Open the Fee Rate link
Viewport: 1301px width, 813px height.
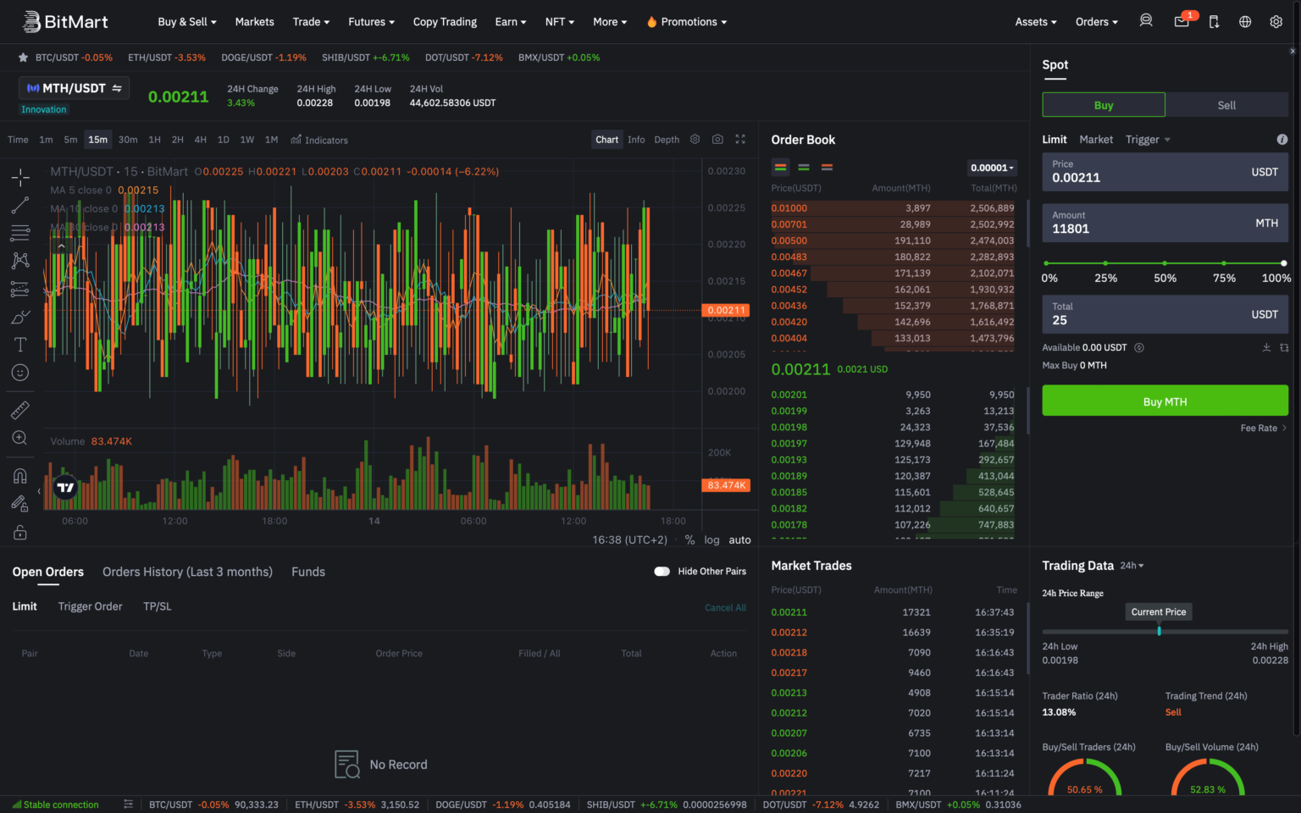pyautogui.click(x=1263, y=428)
